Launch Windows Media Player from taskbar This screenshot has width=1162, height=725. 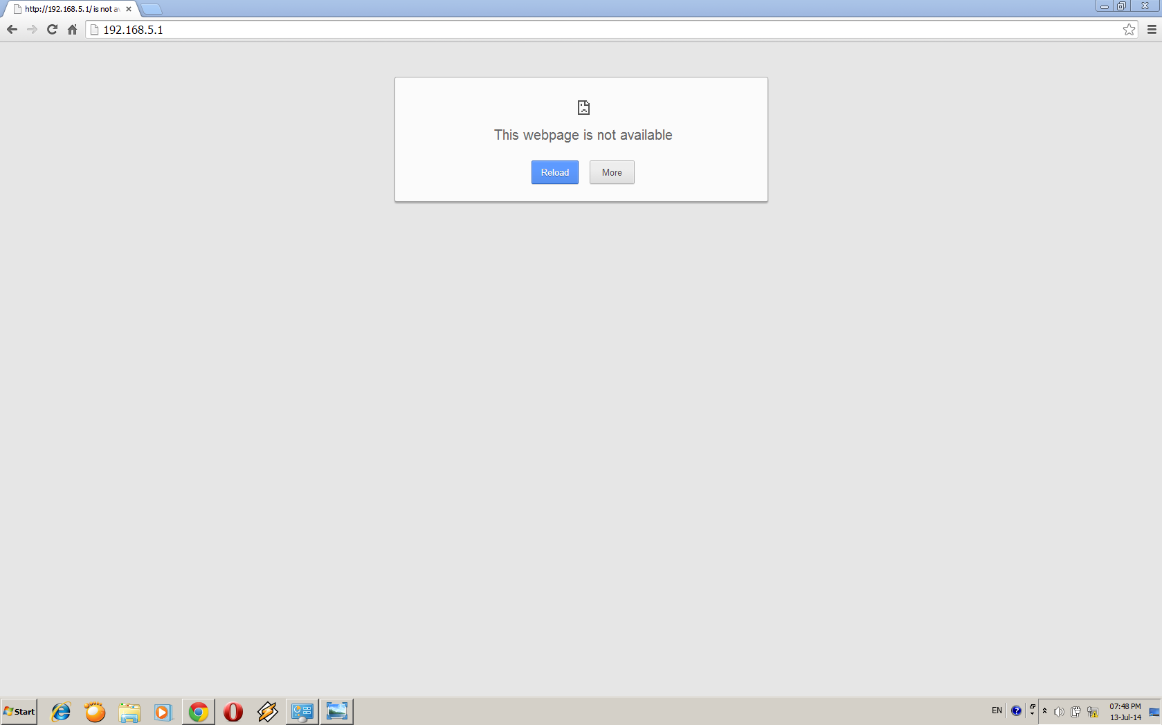click(163, 711)
